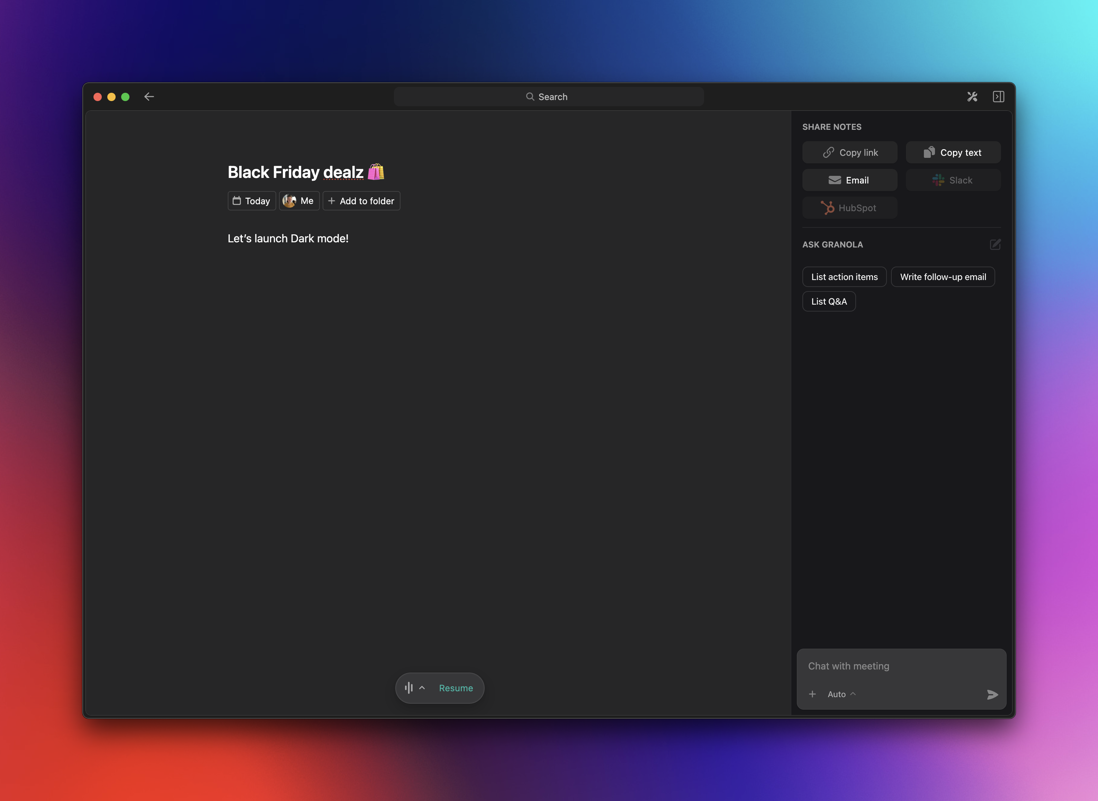This screenshot has height=801, width=1098.
Task: Toggle the calendar icon on the Today chip
Action: 237,200
